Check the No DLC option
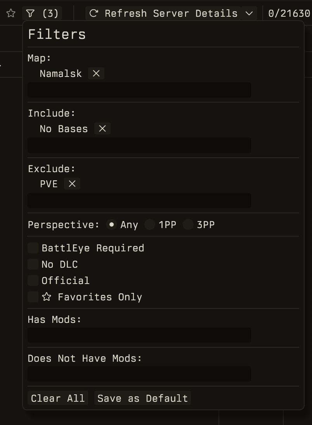Image resolution: width=312 pixels, height=425 pixels. click(x=33, y=264)
